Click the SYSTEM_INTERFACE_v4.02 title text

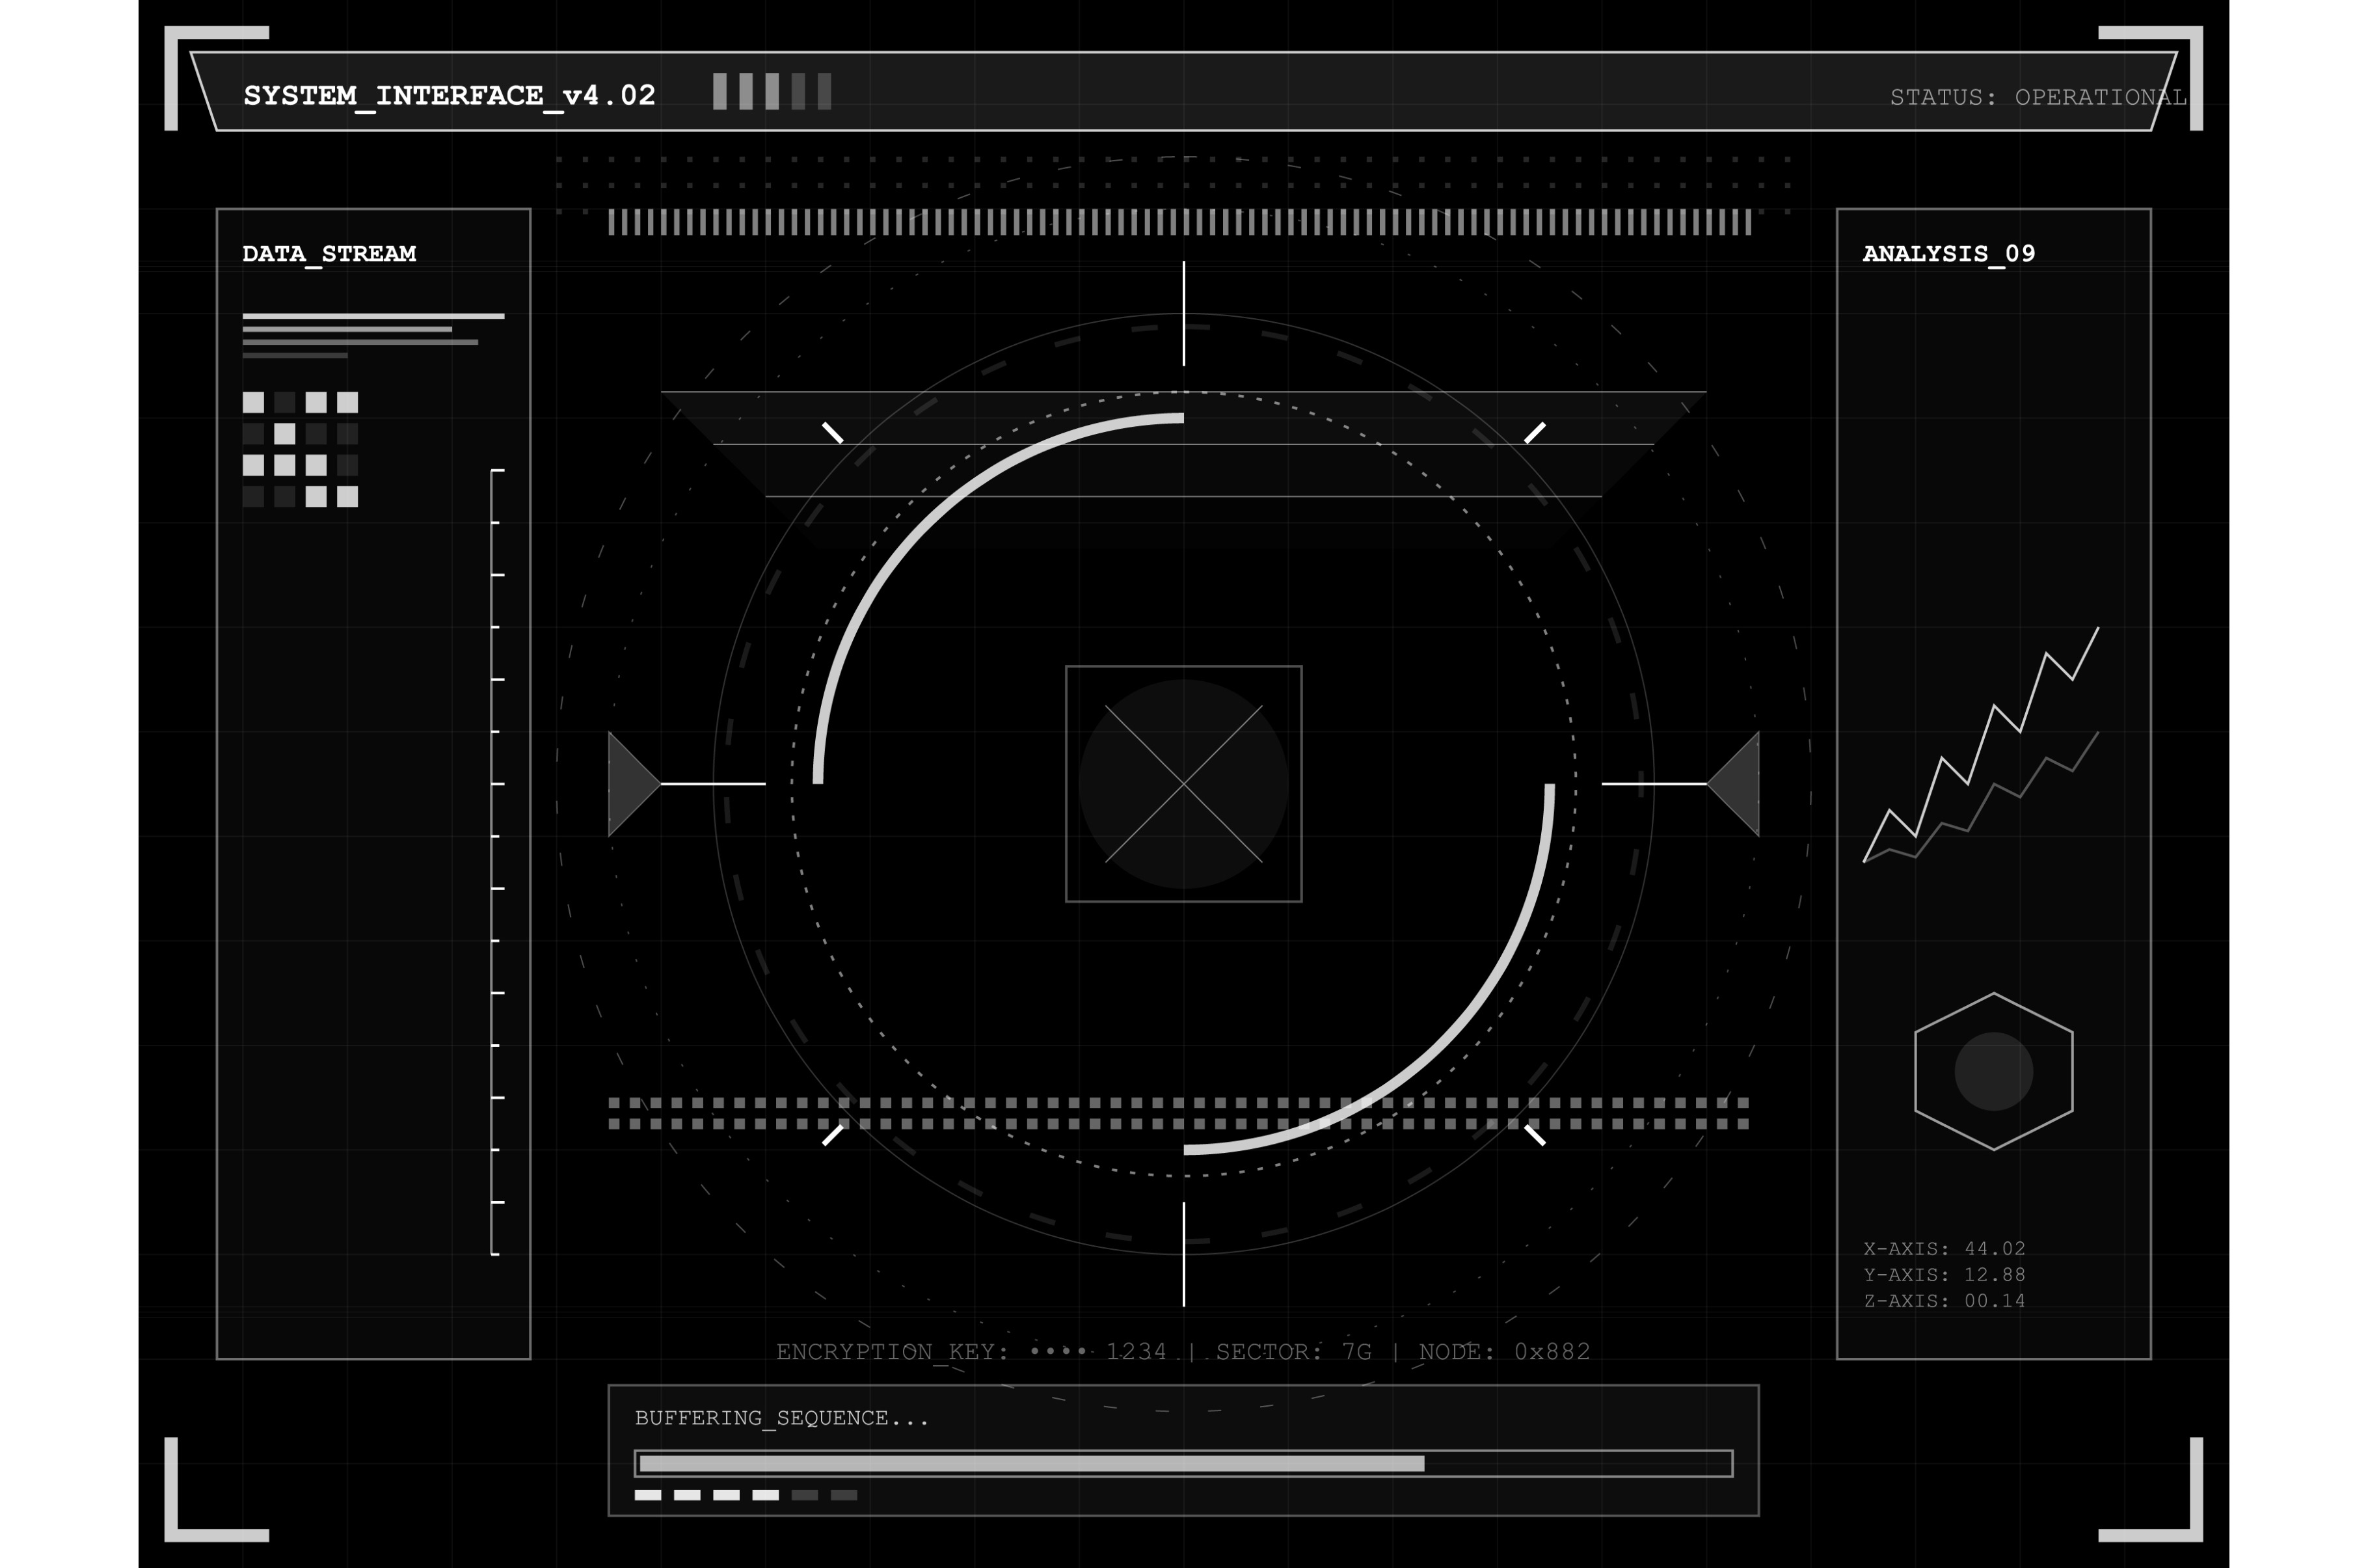coord(449,95)
